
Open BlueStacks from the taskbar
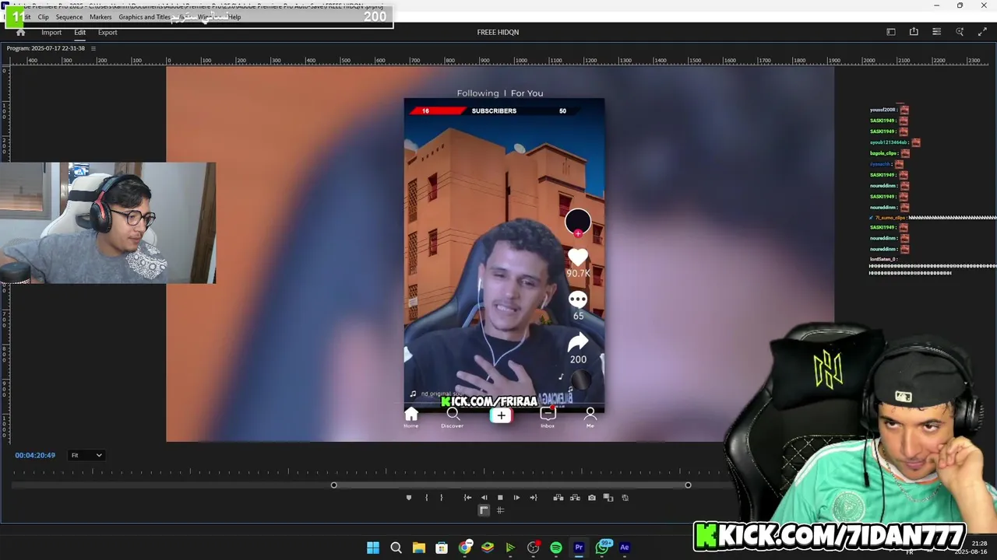pyautogui.click(x=488, y=548)
